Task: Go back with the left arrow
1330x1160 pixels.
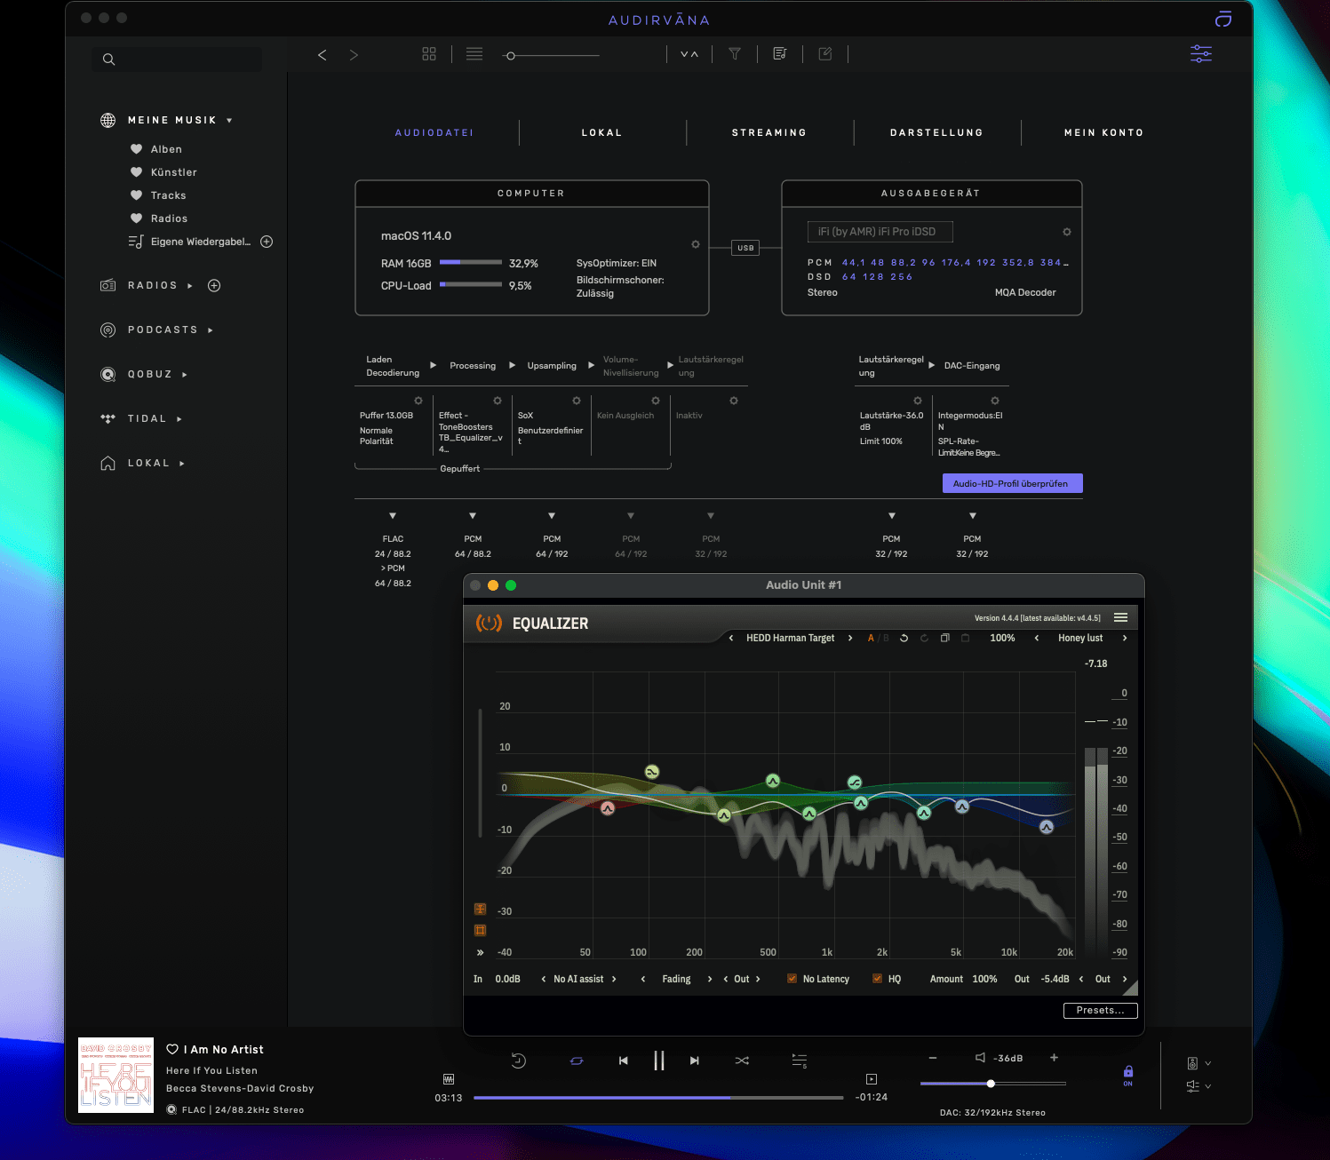Action: coord(323,55)
